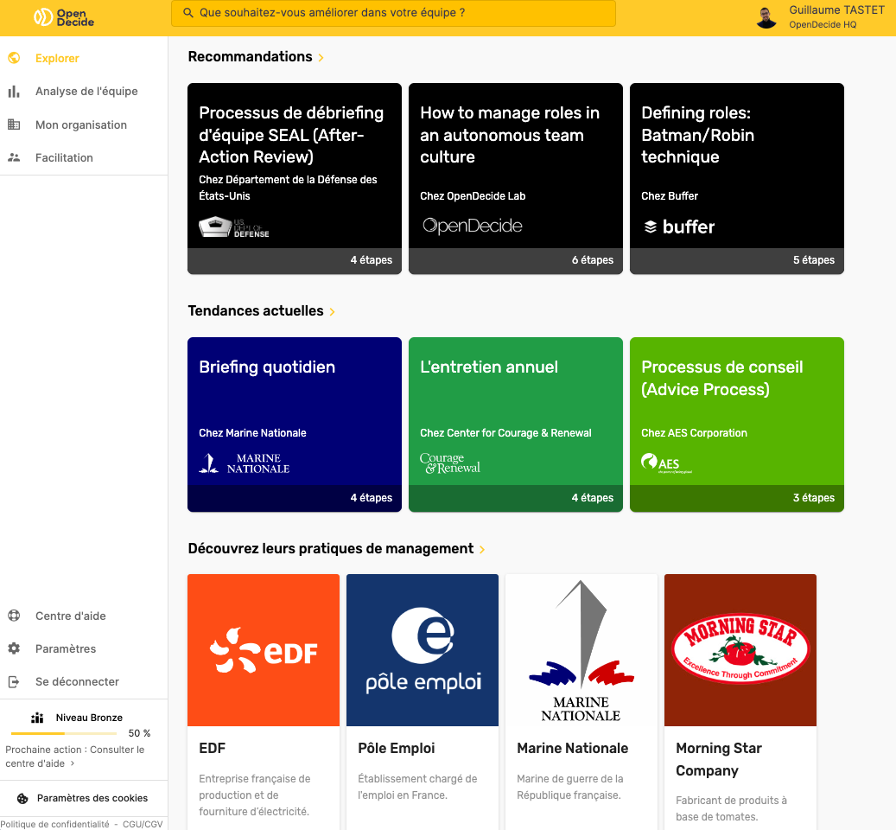
Task: Open Paramètres des cookies
Action: [x=92, y=798]
